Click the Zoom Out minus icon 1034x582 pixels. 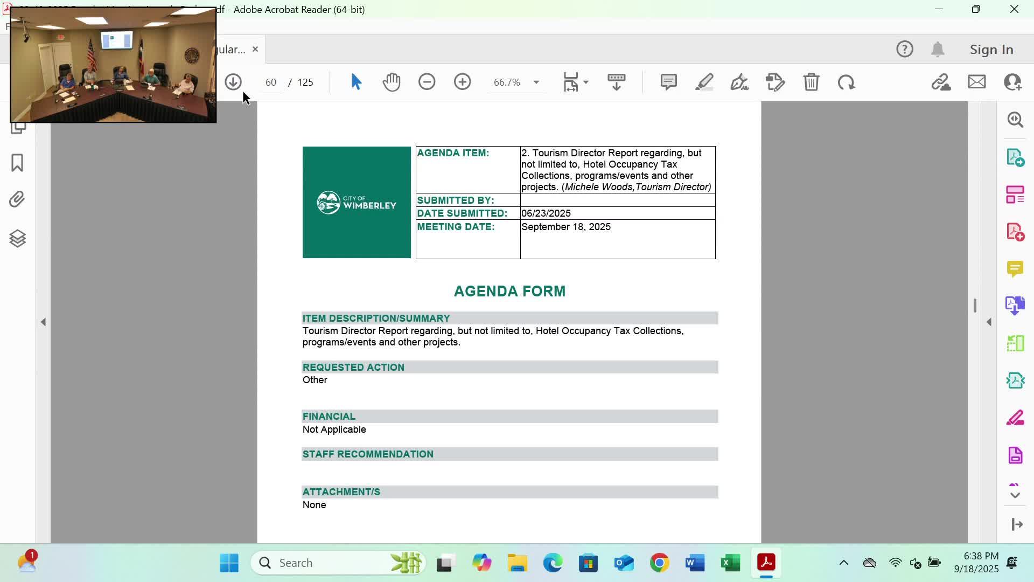pos(427,82)
